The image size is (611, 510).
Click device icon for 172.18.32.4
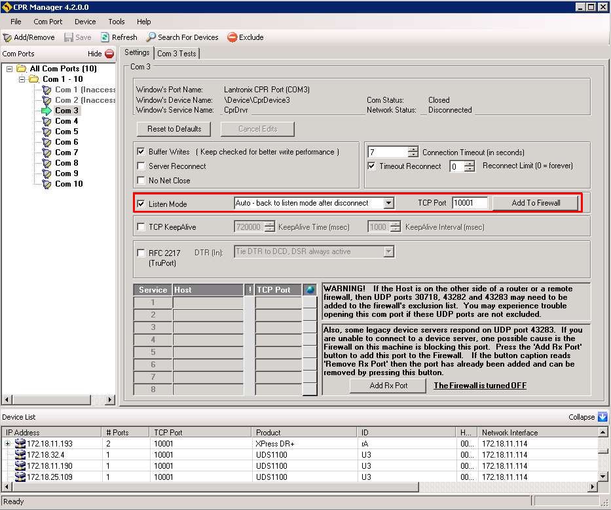click(20, 455)
